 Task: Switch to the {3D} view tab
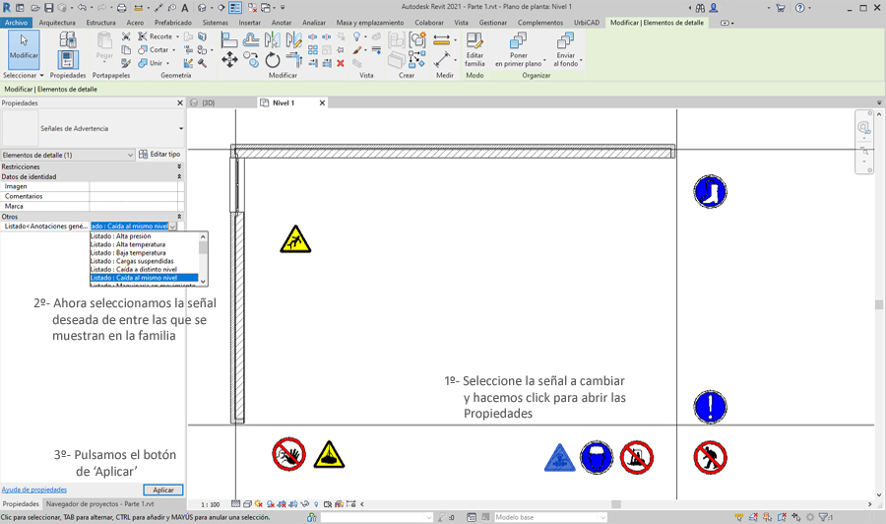[x=208, y=102]
